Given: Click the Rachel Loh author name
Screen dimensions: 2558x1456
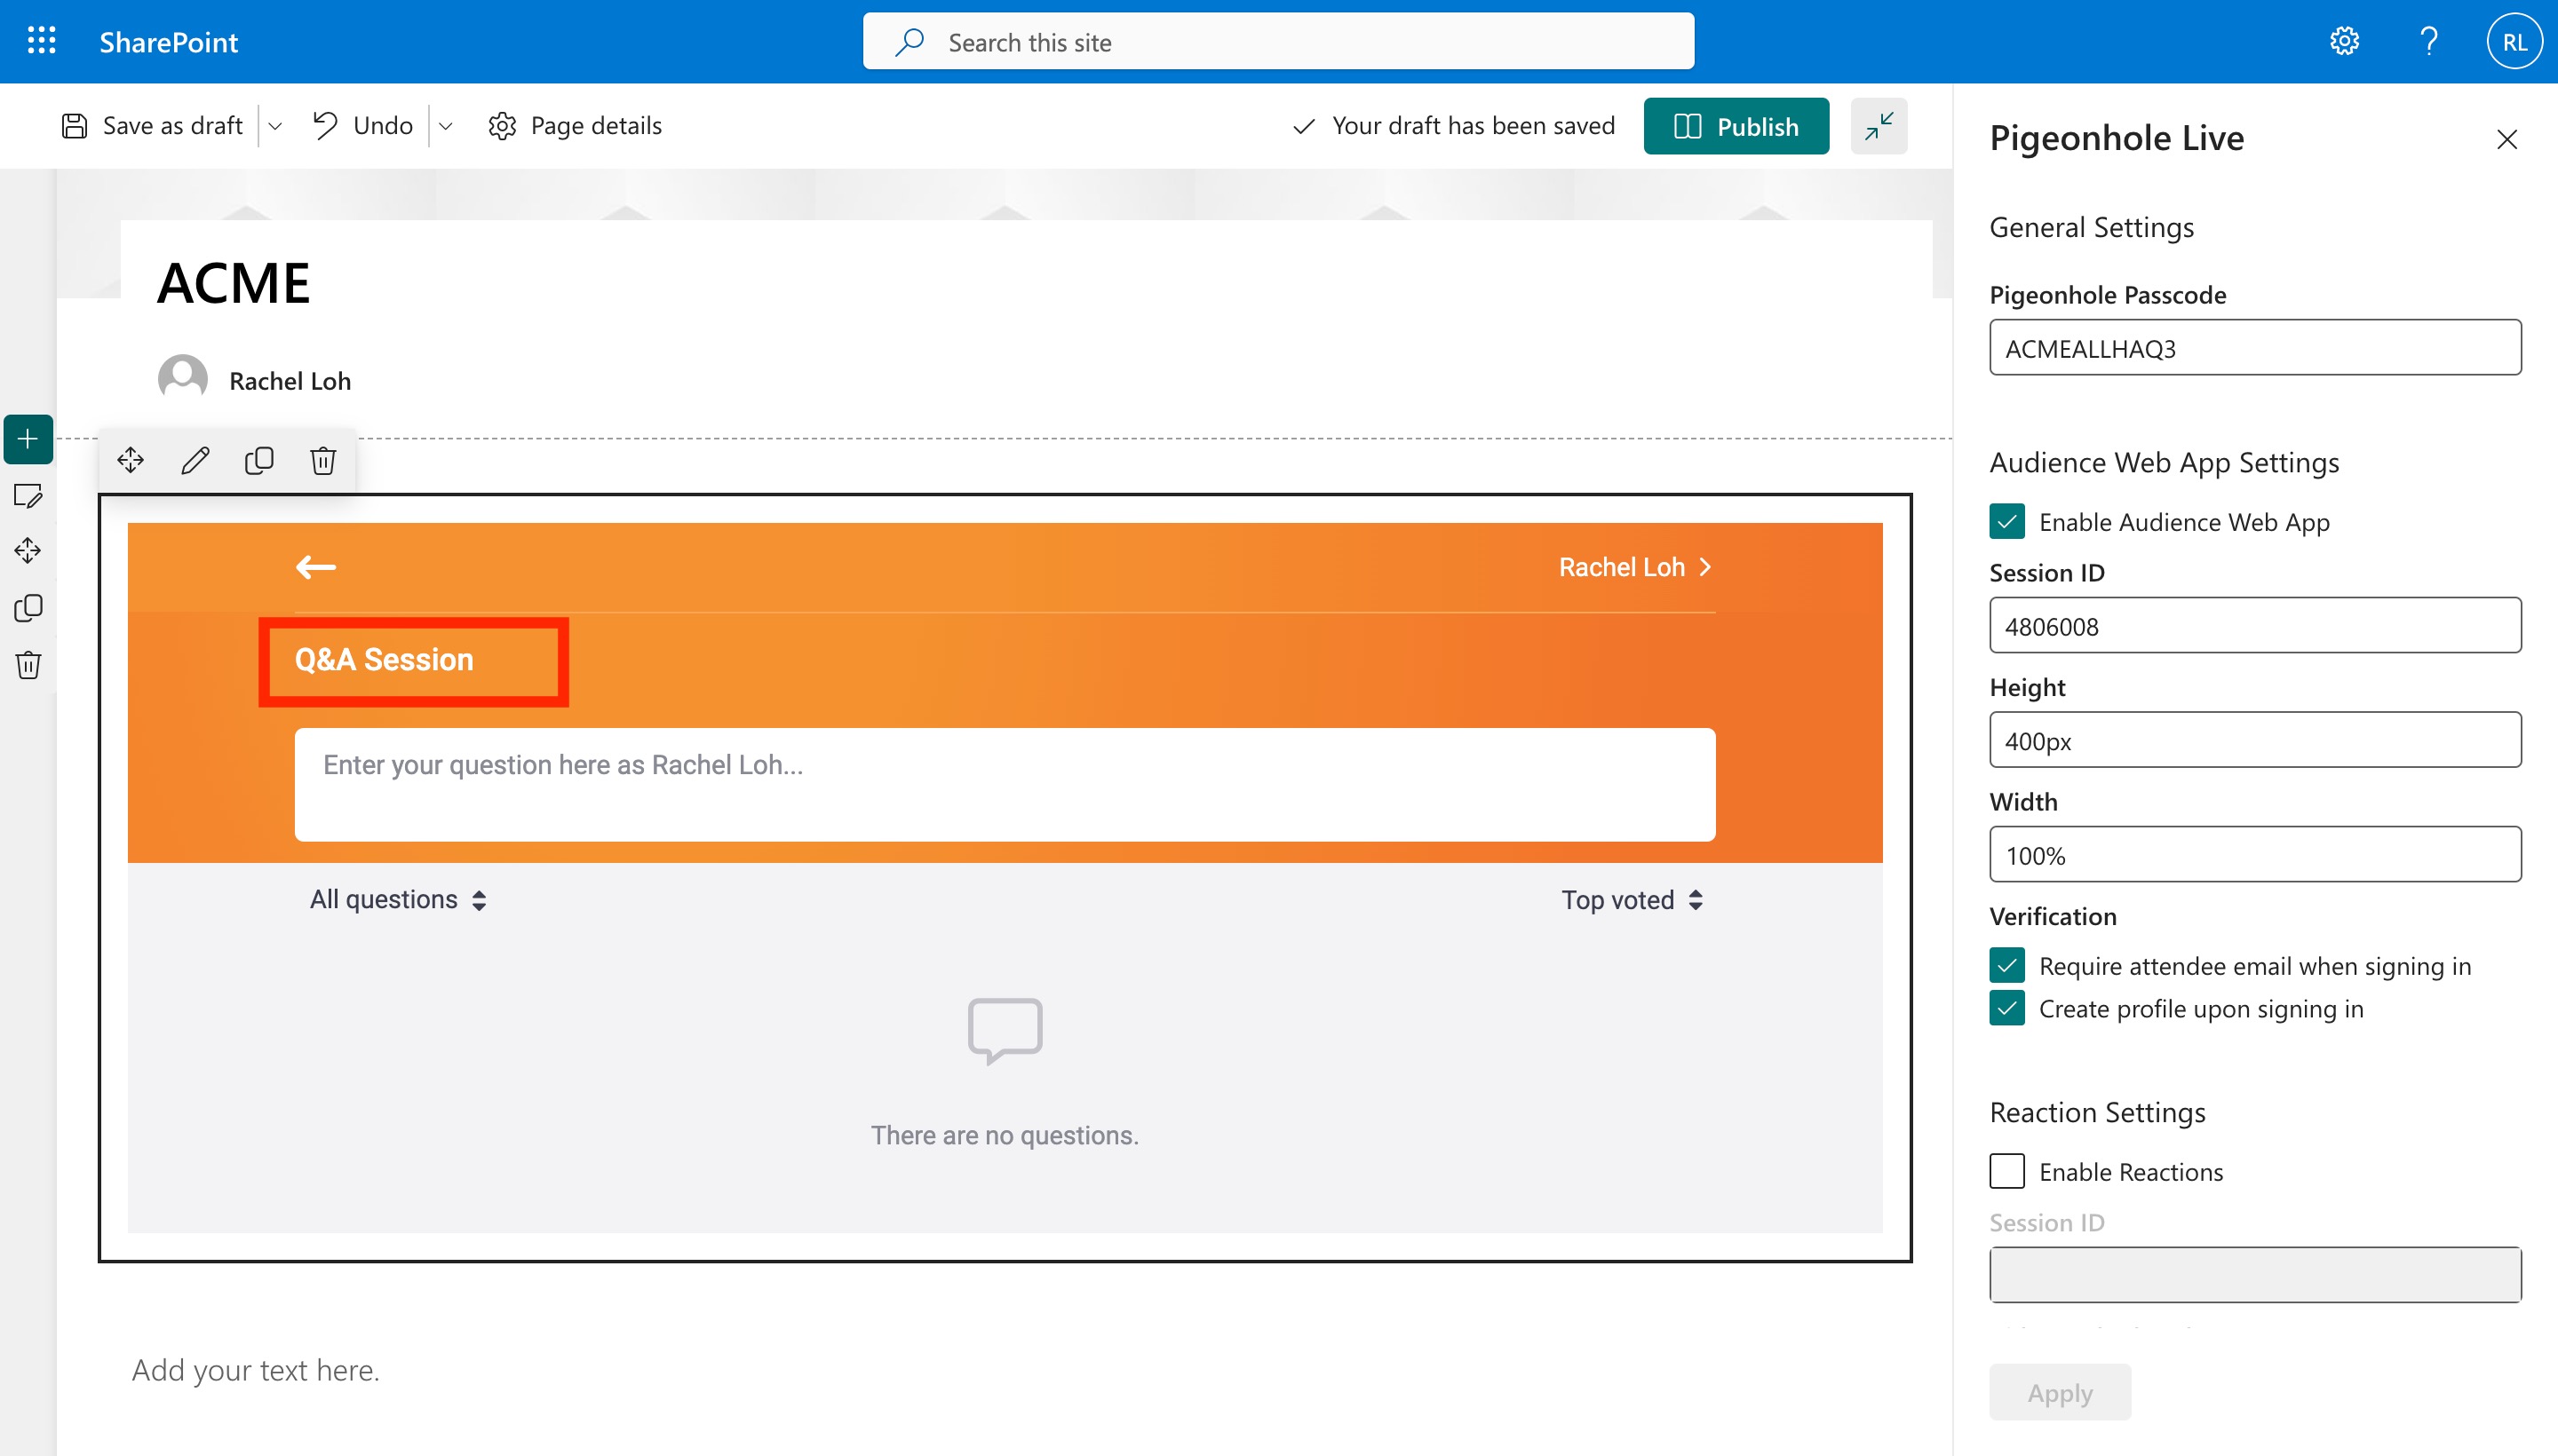Looking at the screenshot, I should 290,381.
